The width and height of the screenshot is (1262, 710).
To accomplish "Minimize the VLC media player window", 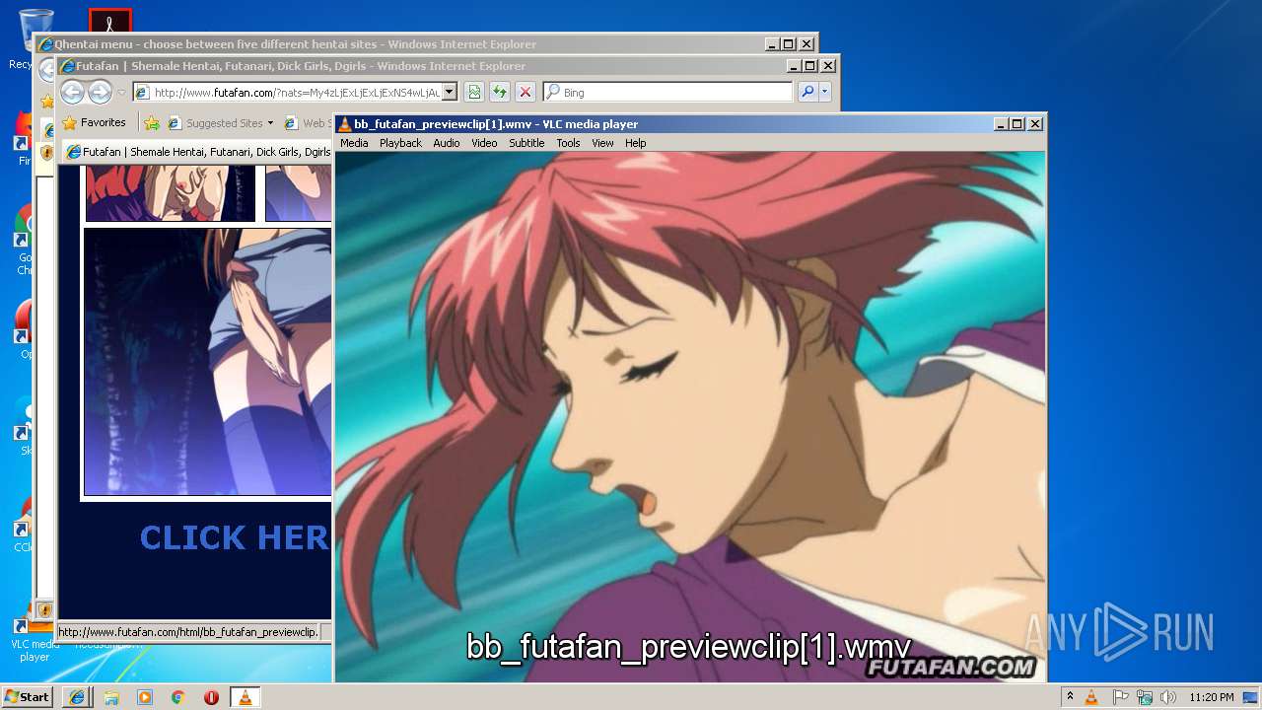I will point(1000,123).
